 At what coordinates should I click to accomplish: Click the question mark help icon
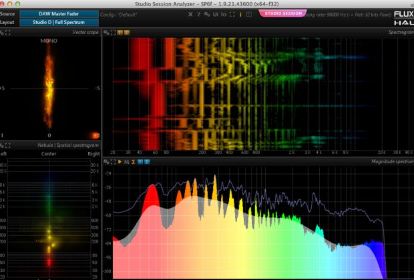[198, 14]
